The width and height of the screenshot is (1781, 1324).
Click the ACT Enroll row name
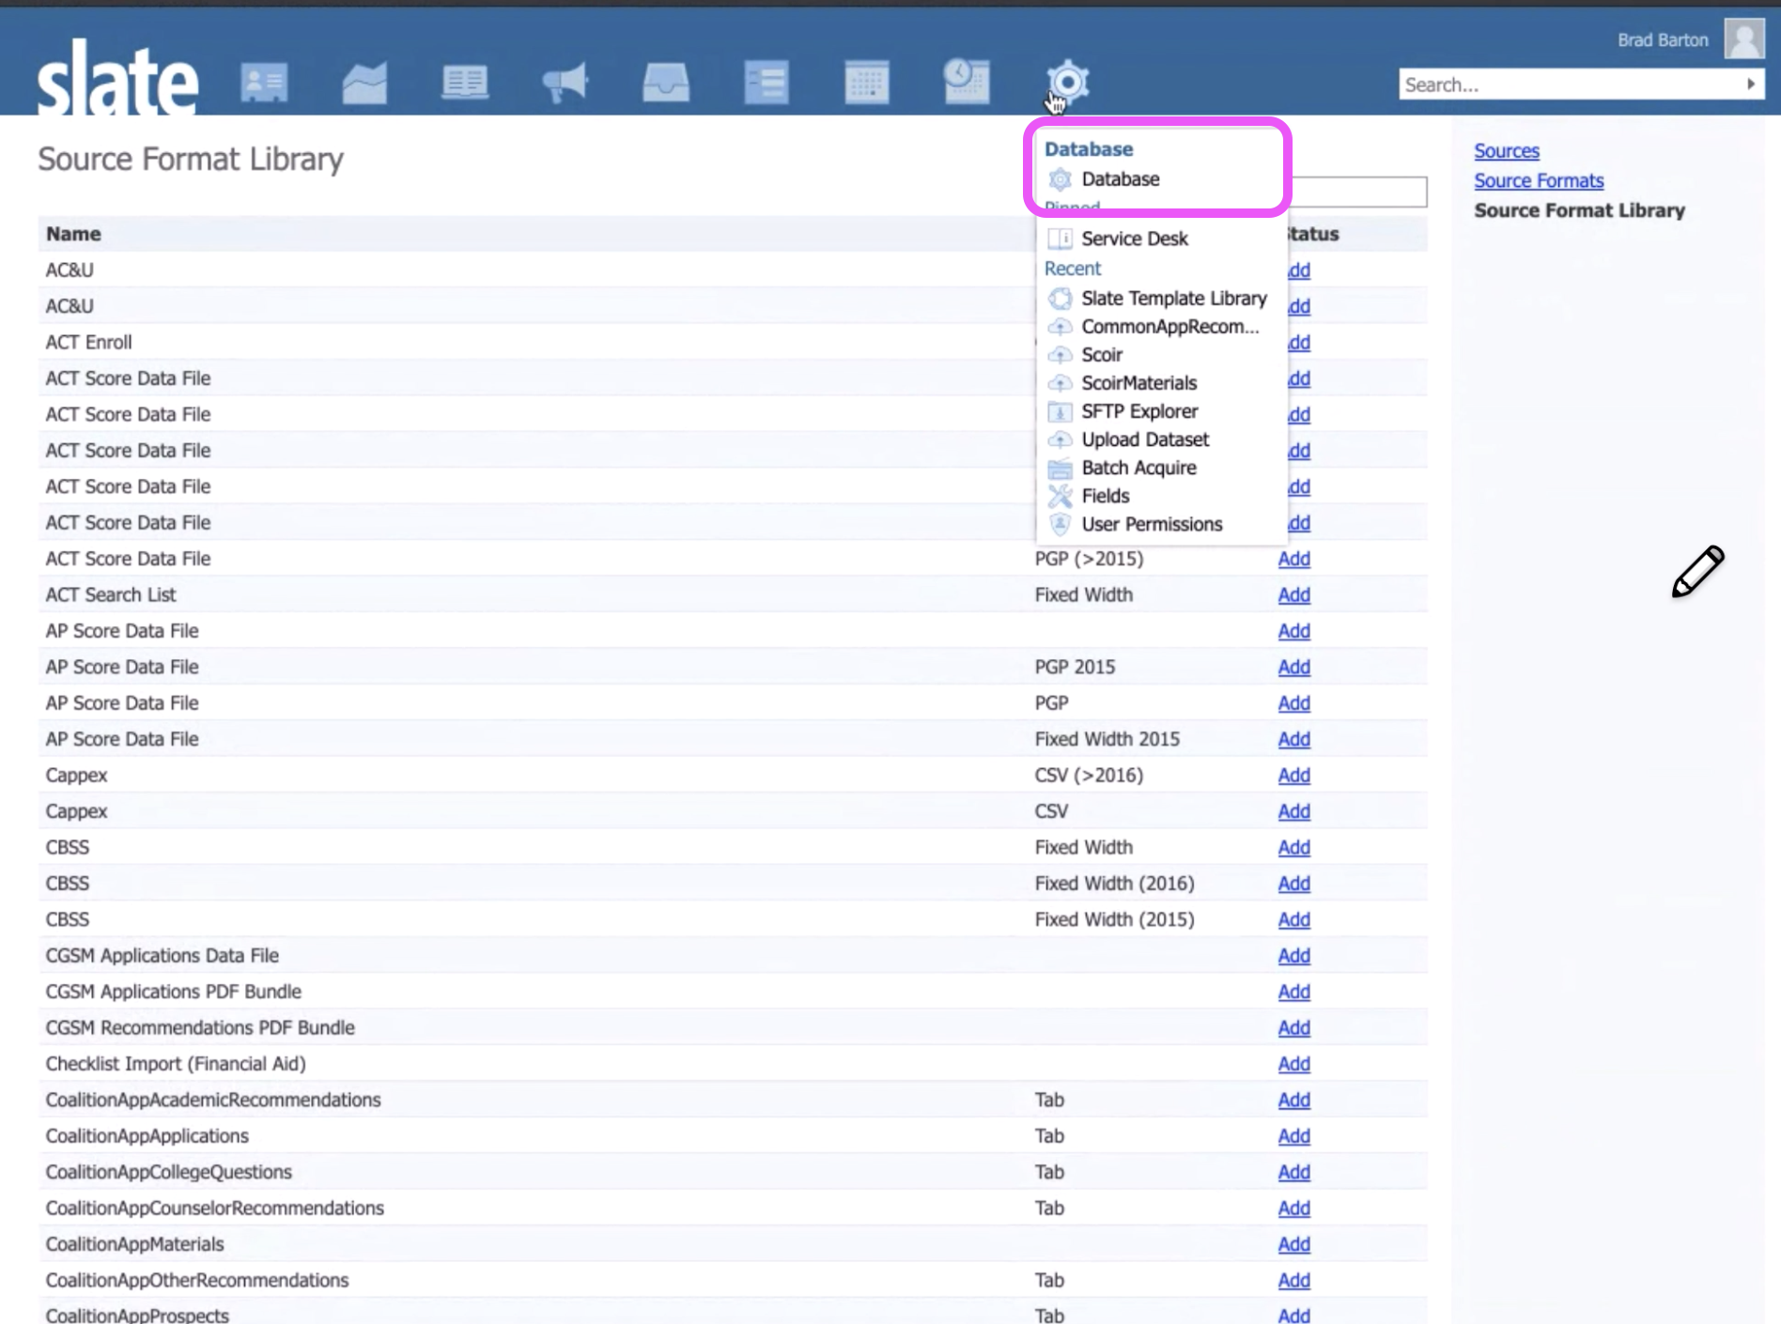(88, 342)
